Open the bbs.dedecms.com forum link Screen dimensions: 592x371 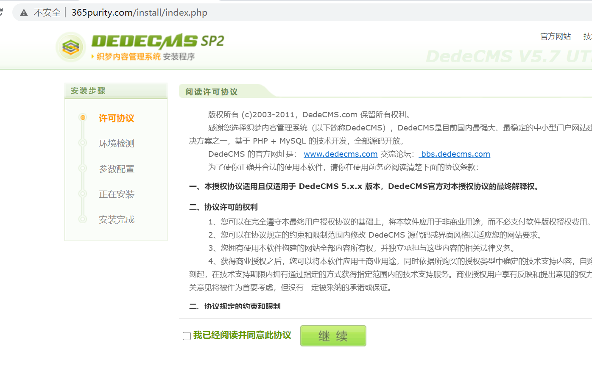455,154
